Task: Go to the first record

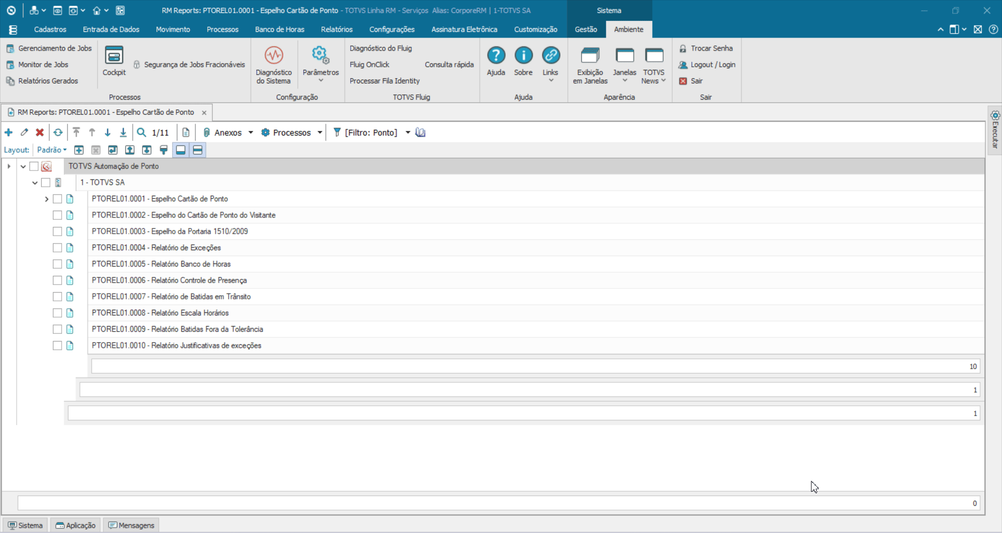Action: 76,132
